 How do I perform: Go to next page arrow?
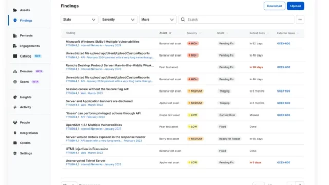(x=300, y=184)
